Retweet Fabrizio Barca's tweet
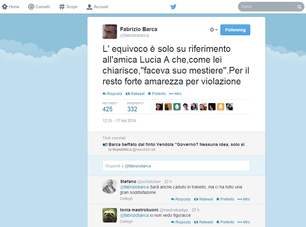Viewport: 306px width, 227px height. click(x=135, y=94)
